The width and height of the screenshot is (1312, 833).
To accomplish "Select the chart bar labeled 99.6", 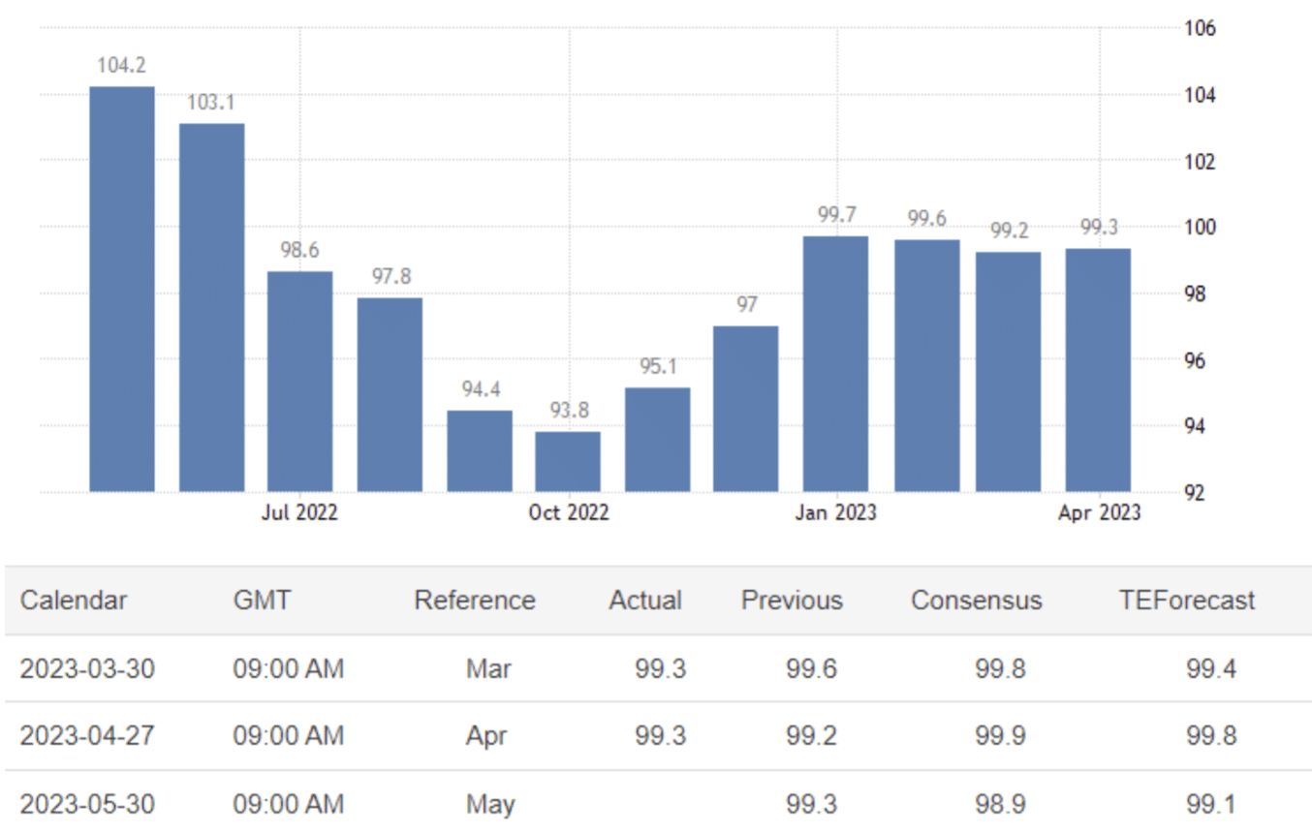I will coord(926,365).
